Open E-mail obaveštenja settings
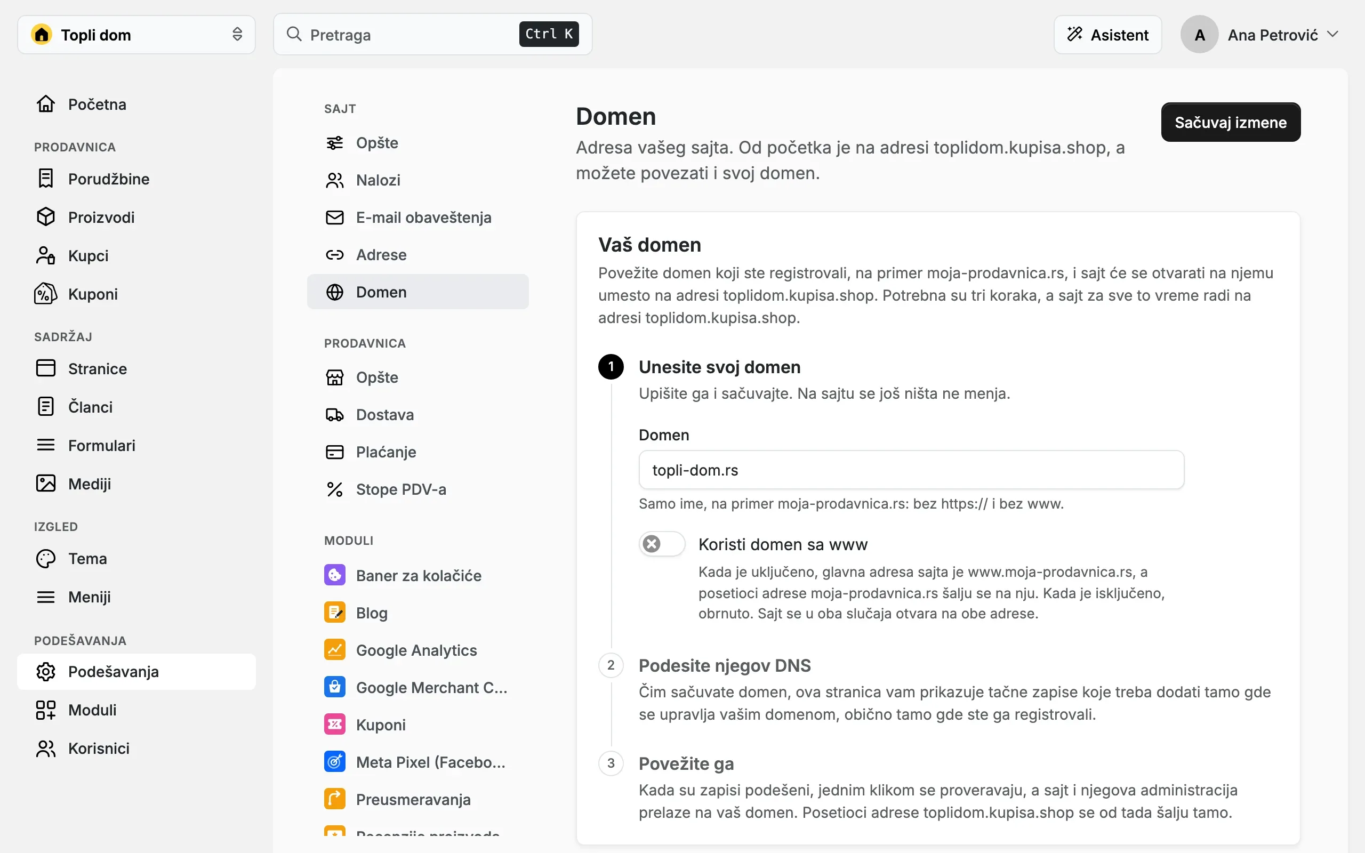Screen dimensions: 1365x853 (x=417, y=217)
